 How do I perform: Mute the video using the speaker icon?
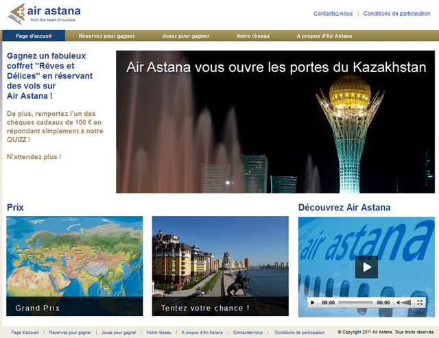(399, 302)
